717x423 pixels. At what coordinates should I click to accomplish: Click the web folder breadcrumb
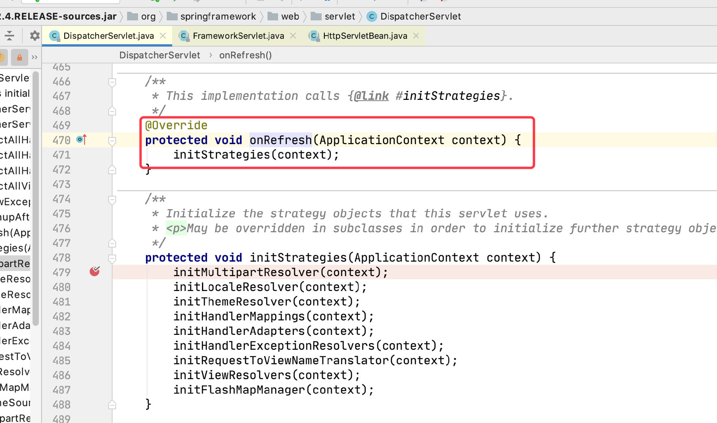click(x=283, y=16)
